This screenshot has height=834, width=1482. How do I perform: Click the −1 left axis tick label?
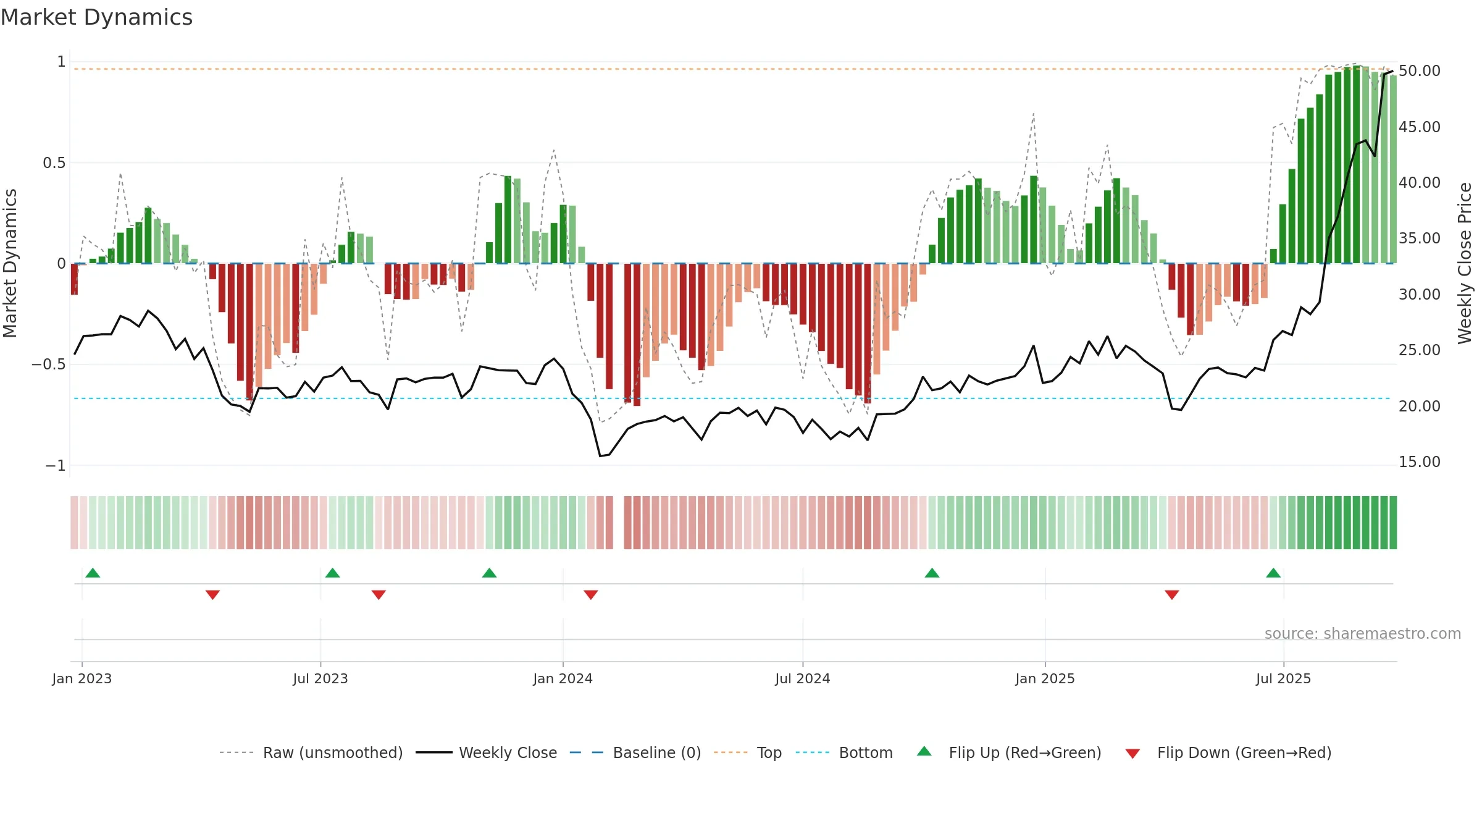[56, 465]
